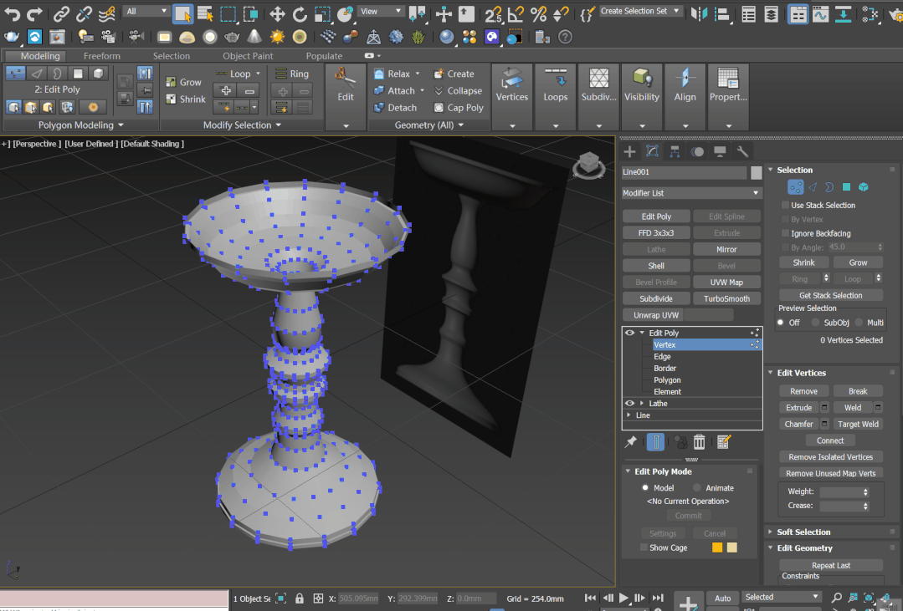Click the Target Weld button
This screenshot has width=903, height=611.
point(858,424)
